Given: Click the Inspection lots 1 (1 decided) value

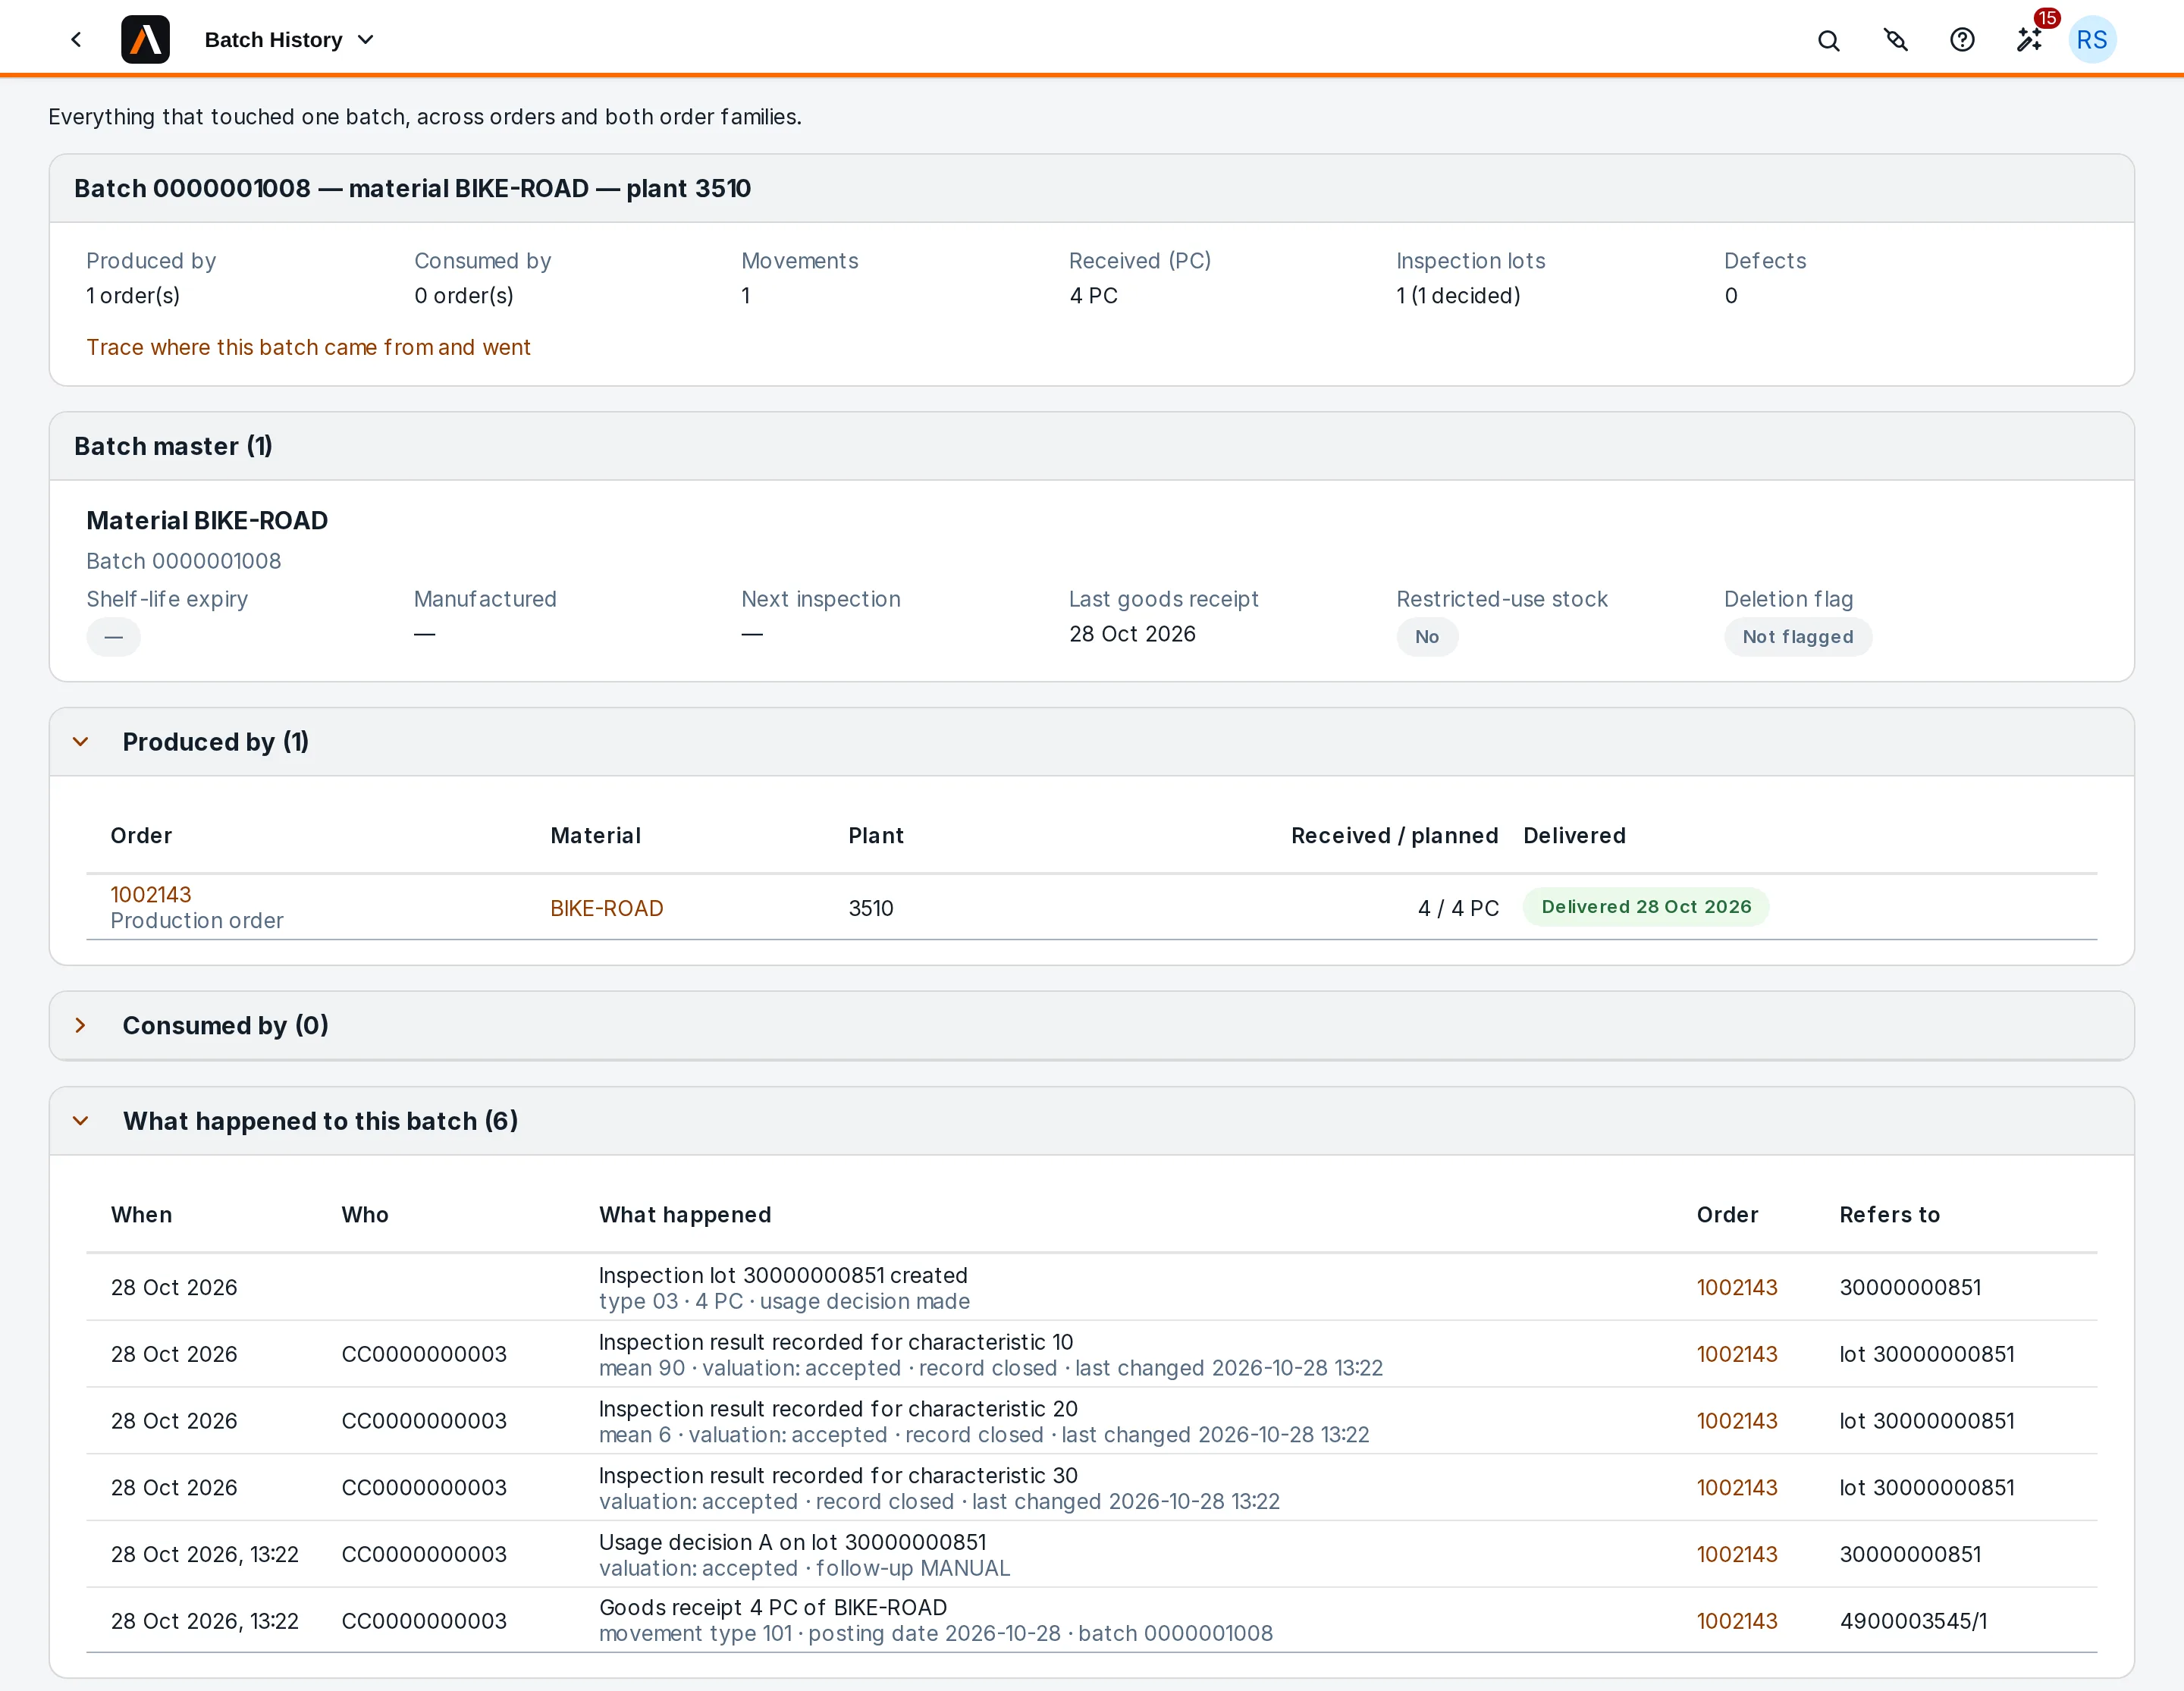Looking at the screenshot, I should coord(1458,296).
